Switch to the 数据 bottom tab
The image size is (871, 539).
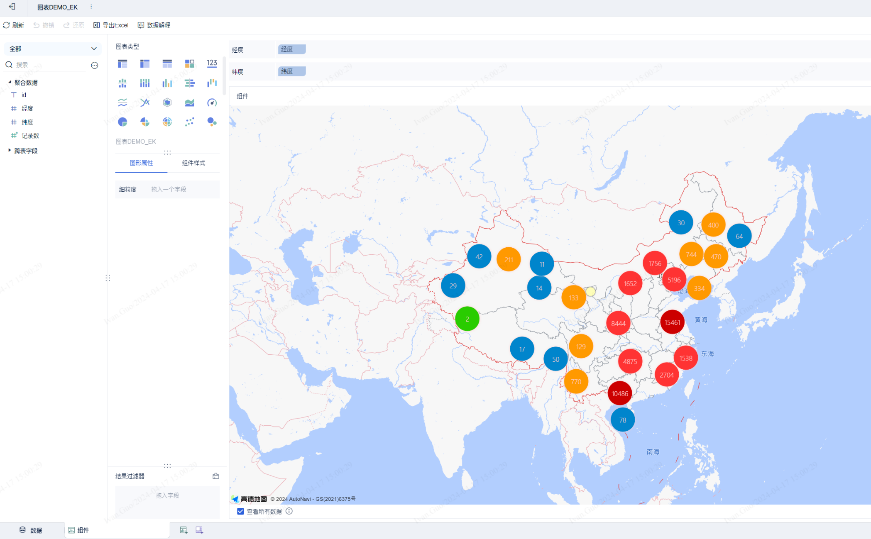[x=31, y=530]
